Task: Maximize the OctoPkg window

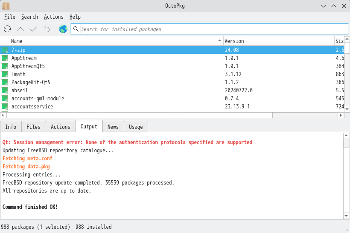Action: pyautogui.click(x=334, y=6)
